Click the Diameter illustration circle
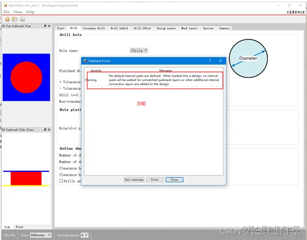 248,58
